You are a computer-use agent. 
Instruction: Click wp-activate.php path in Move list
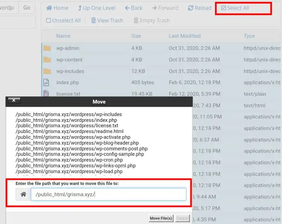[73, 137]
